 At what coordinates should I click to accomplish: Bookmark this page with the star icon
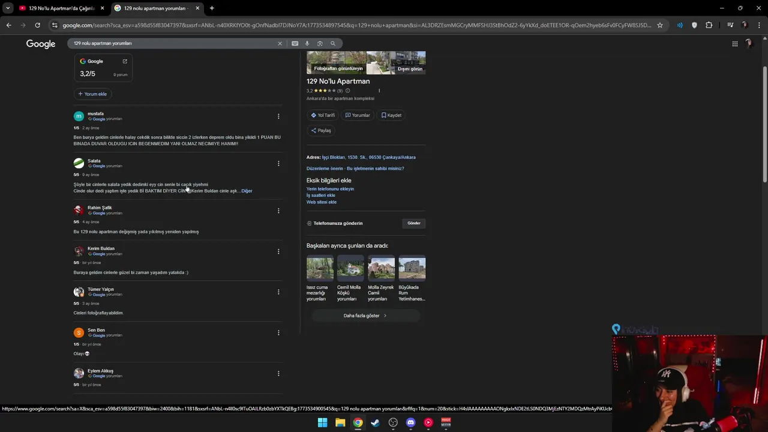[x=660, y=25]
